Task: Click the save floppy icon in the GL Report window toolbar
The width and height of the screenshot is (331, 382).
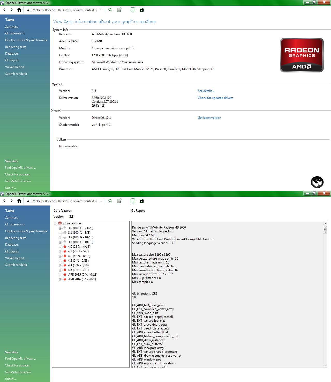Action: point(141,201)
